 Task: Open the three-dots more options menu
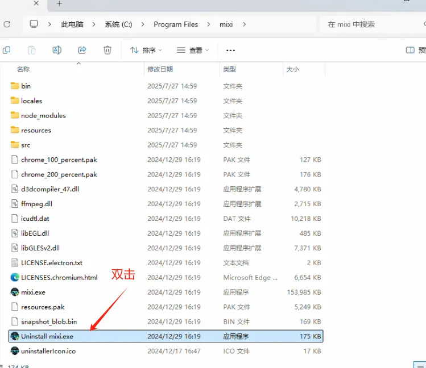point(230,51)
